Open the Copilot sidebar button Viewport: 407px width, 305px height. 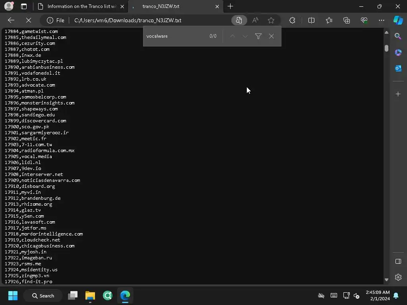[x=398, y=20]
